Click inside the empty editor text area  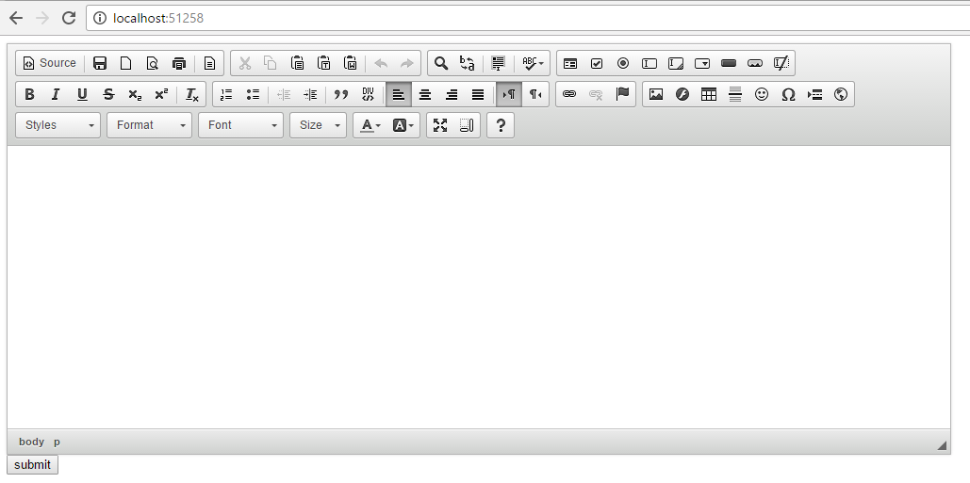(x=478, y=282)
